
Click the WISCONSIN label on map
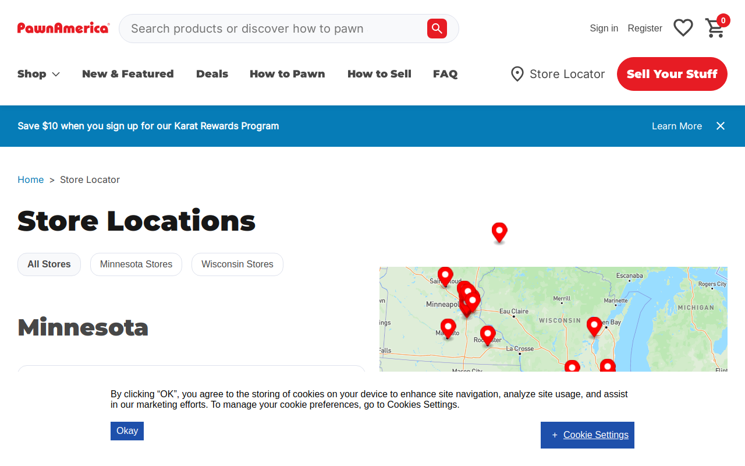(x=560, y=320)
